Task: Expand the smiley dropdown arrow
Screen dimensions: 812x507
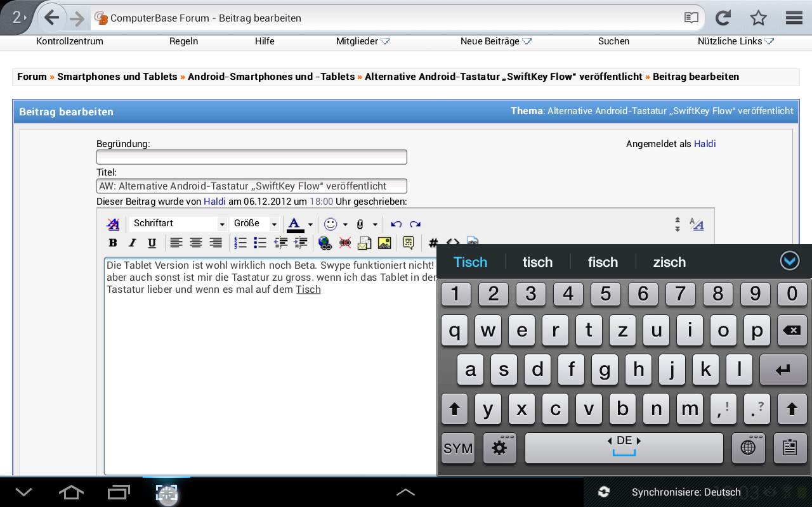Action: tap(345, 224)
